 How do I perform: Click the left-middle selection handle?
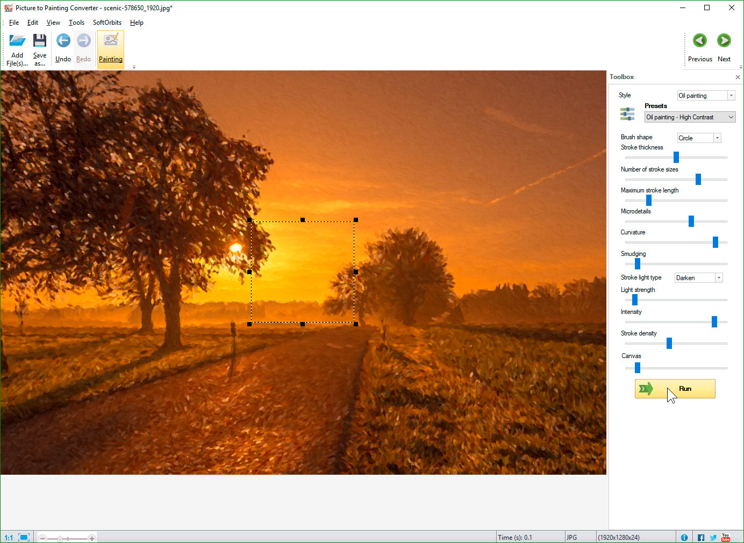249,272
